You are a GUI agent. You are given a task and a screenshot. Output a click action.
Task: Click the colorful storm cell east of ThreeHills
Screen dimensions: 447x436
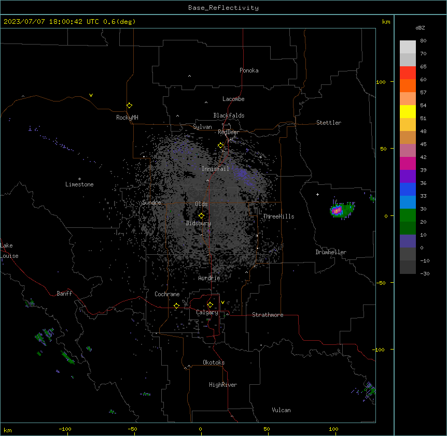point(342,210)
